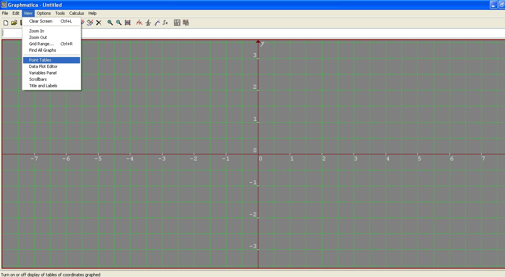Click the Zoom In magnifier icon
The width and height of the screenshot is (505, 277).
[x=110, y=23]
